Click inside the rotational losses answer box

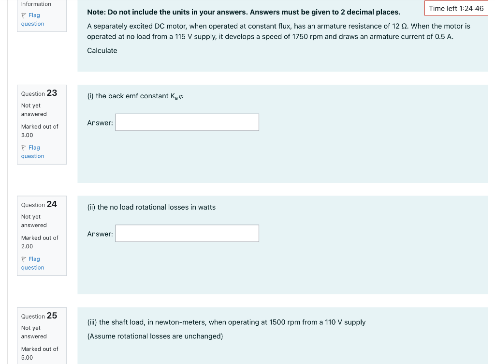[187, 233]
